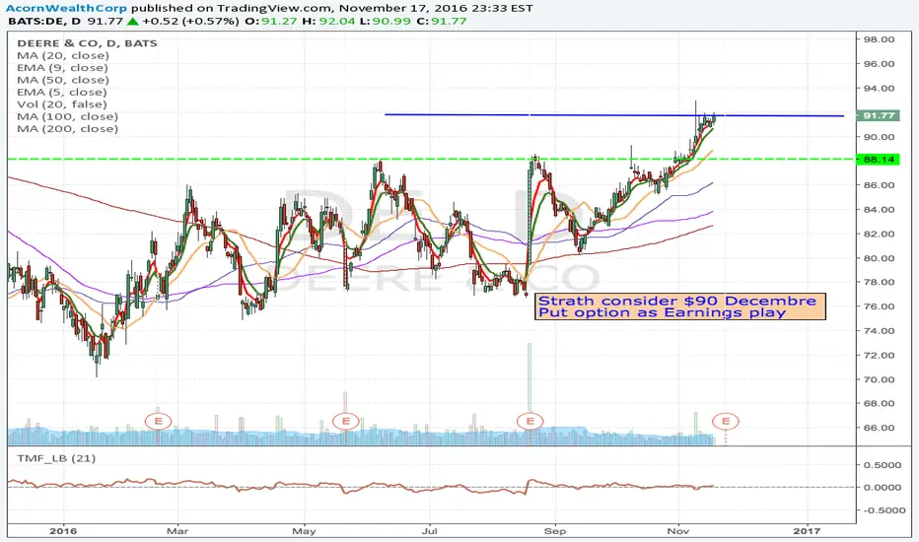Click the green 88.14 price level tag
919x542 pixels.
(878, 160)
